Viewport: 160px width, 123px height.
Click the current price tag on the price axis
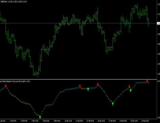pyautogui.click(x=158, y=23)
